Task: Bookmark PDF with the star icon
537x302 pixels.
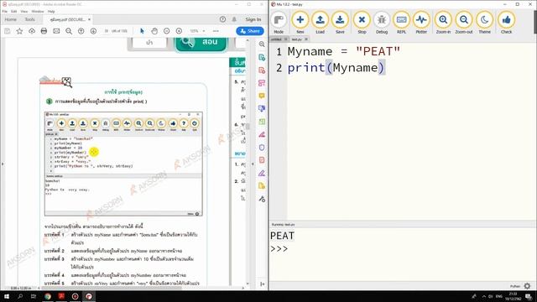Action: click(x=19, y=31)
